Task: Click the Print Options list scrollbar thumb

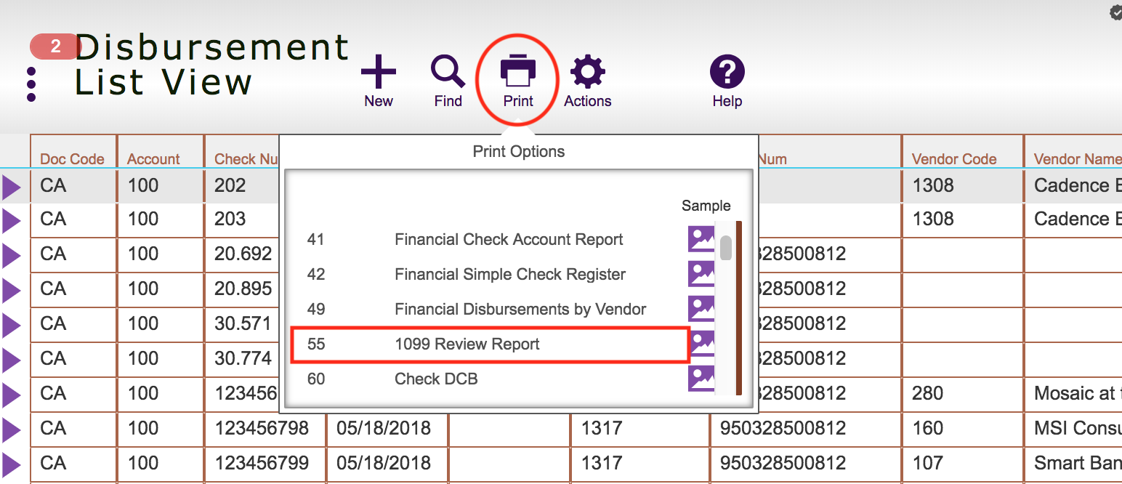Action: (725, 248)
